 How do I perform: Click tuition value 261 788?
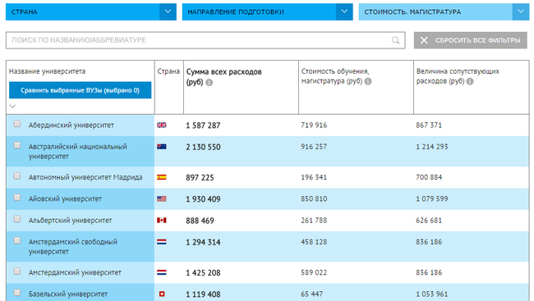tap(314, 221)
